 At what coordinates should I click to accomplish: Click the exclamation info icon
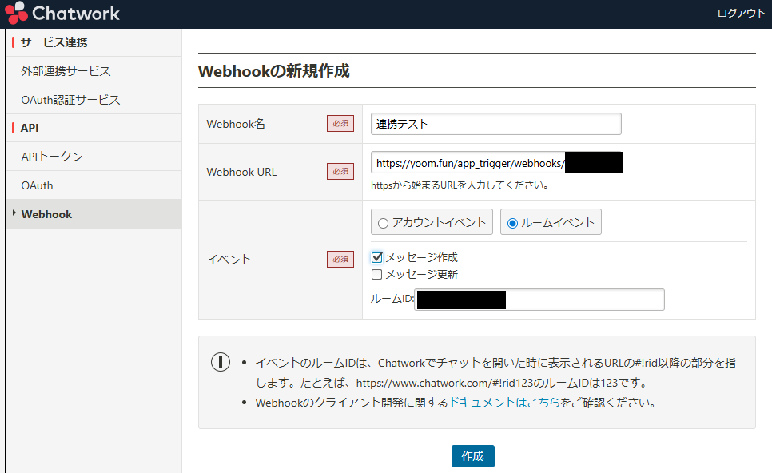tap(221, 362)
